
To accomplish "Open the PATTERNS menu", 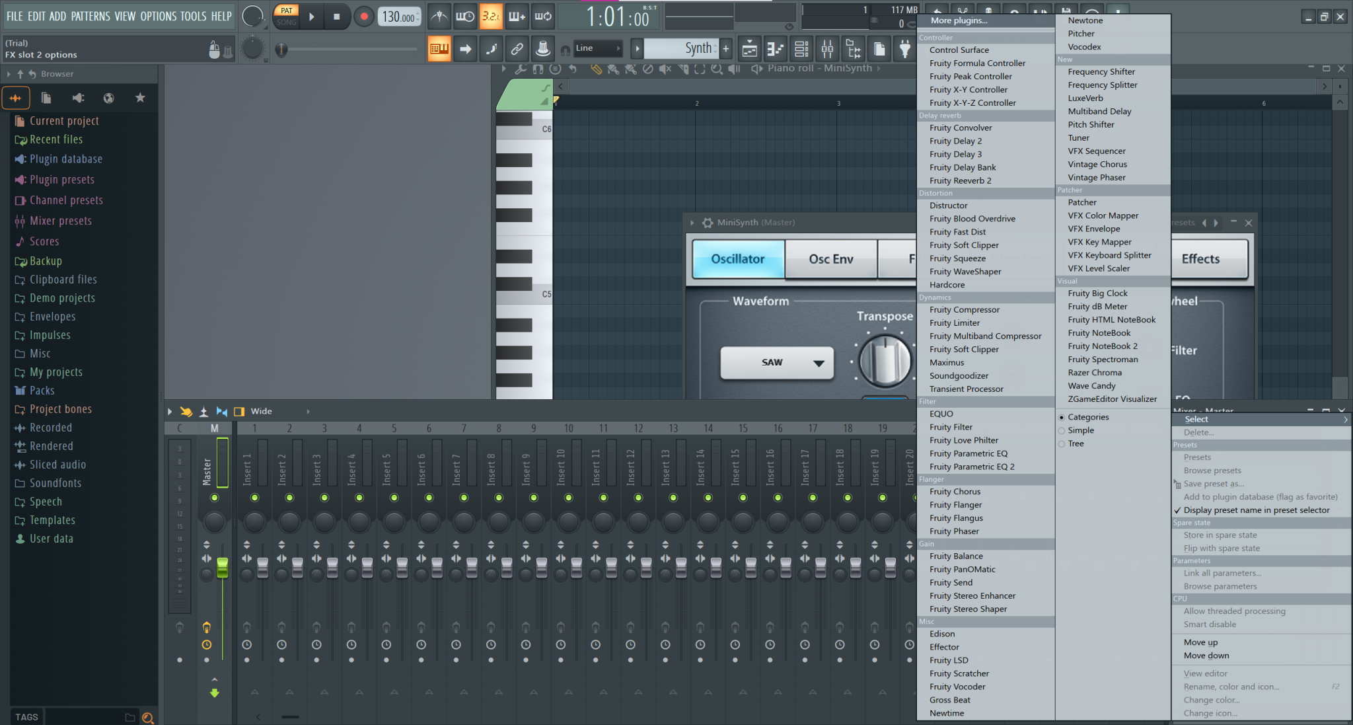I will (x=92, y=16).
